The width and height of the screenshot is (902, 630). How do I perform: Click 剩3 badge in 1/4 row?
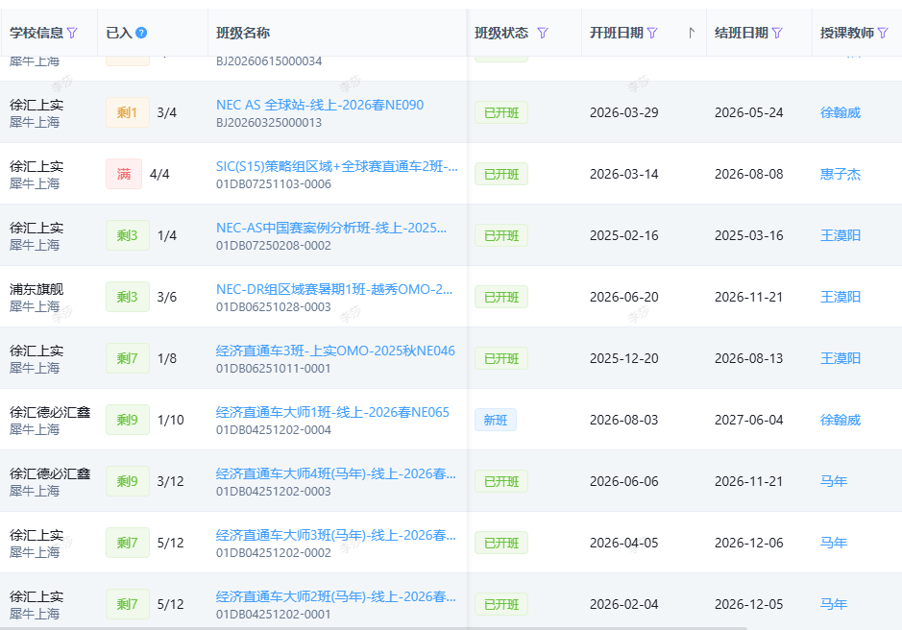[x=127, y=236]
